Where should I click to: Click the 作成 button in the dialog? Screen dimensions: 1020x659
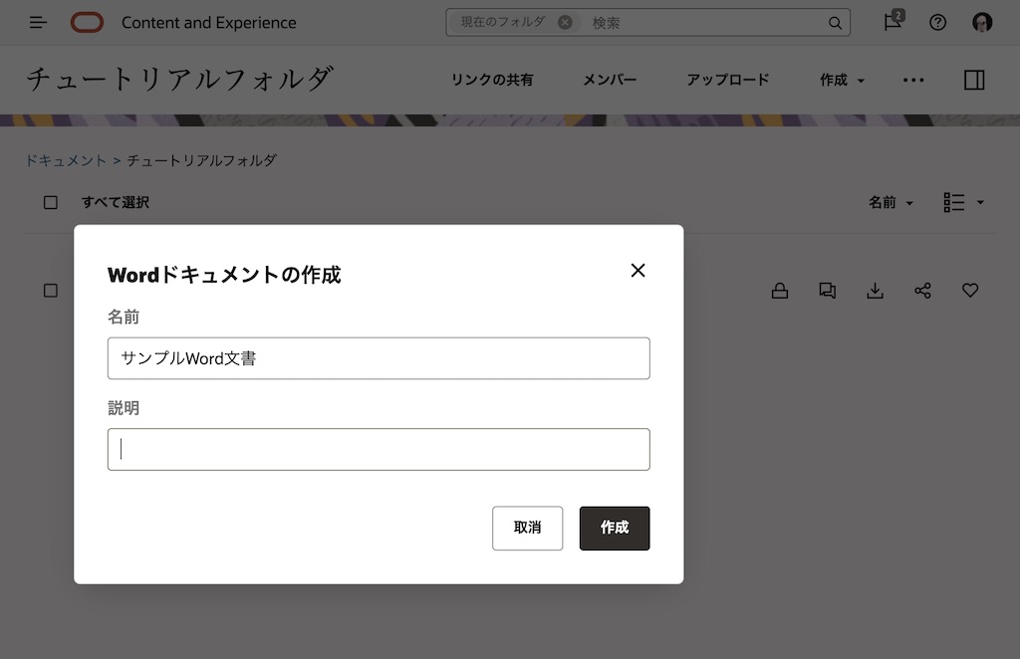pyautogui.click(x=615, y=528)
